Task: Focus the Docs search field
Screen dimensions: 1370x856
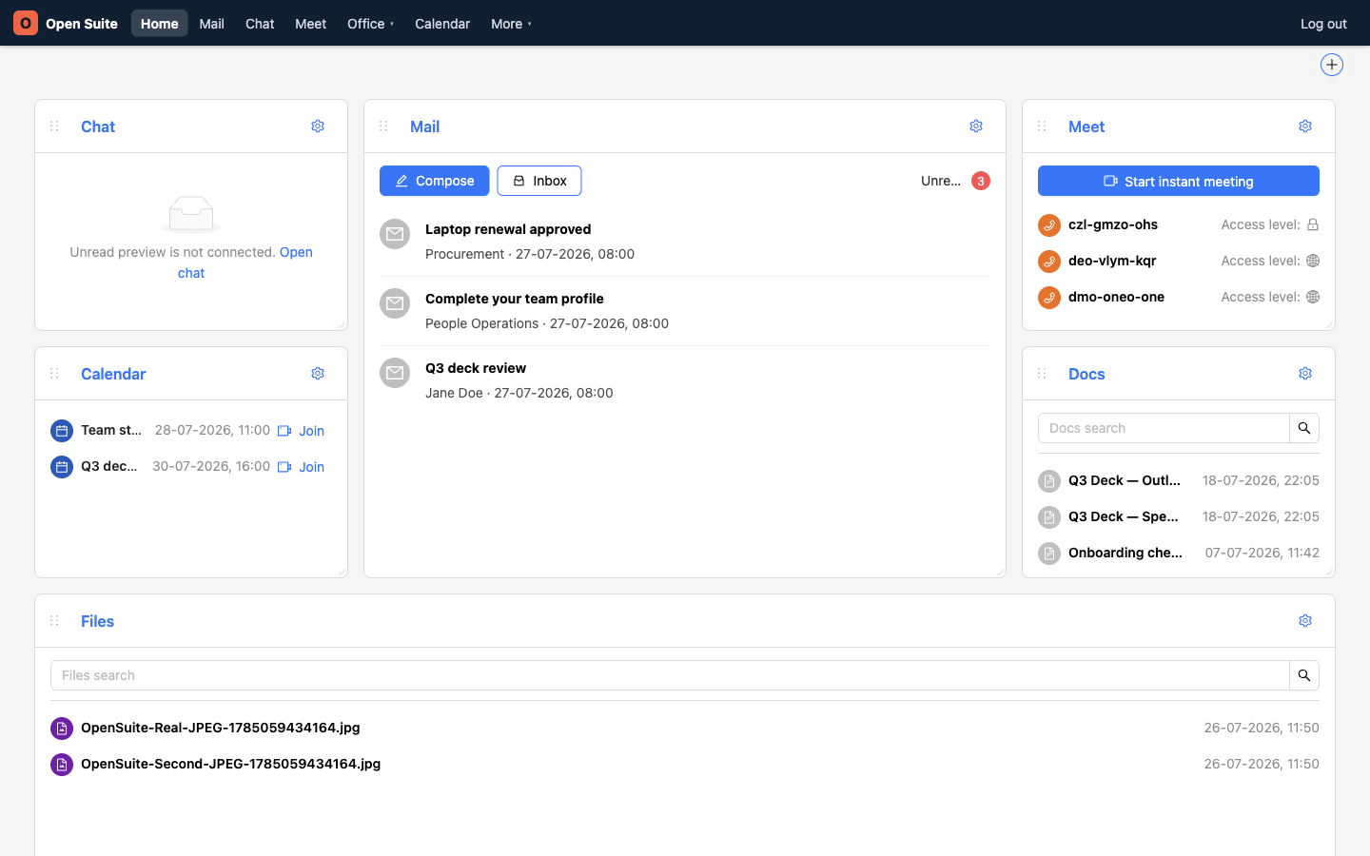Action: [1164, 428]
